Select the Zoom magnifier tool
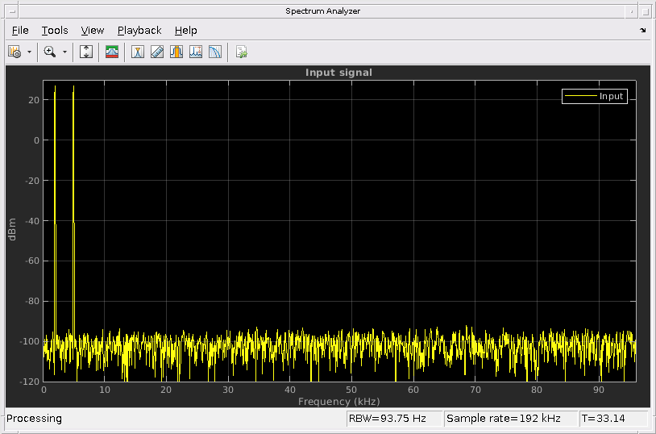 (x=50, y=52)
